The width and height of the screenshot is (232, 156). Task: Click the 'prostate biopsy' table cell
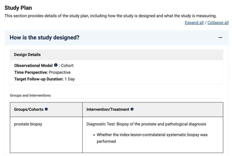pyautogui.click(x=46, y=135)
